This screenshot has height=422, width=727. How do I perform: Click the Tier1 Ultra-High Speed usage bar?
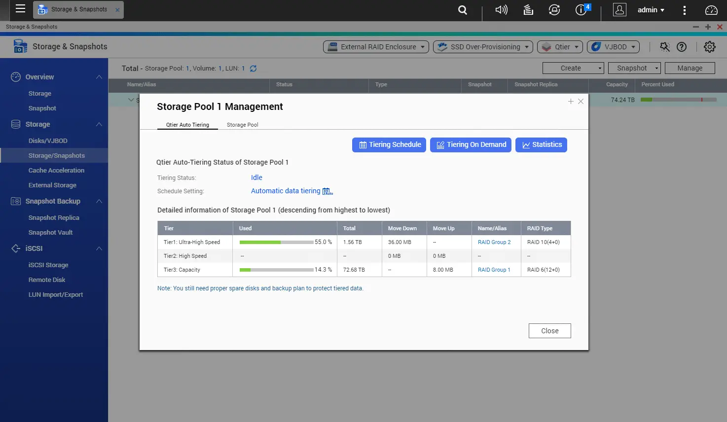[276, 242]
